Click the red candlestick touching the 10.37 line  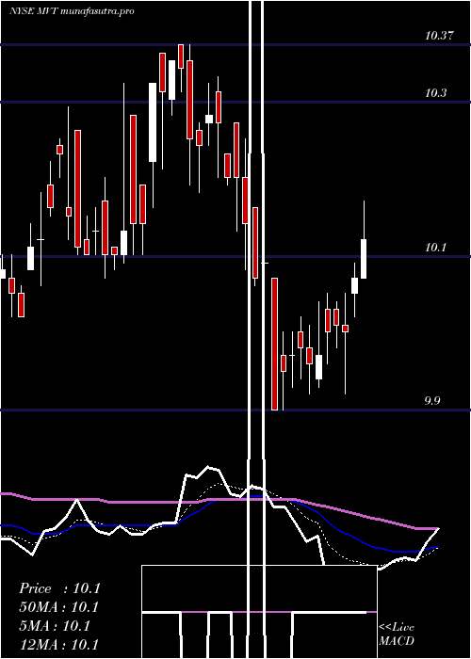tap(181, 56)
